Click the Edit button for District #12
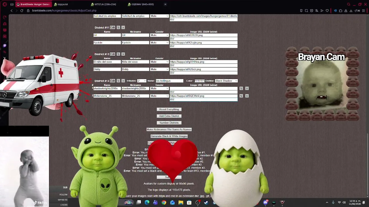This screenshot has width=369, height=207. (x=112, y=54)
